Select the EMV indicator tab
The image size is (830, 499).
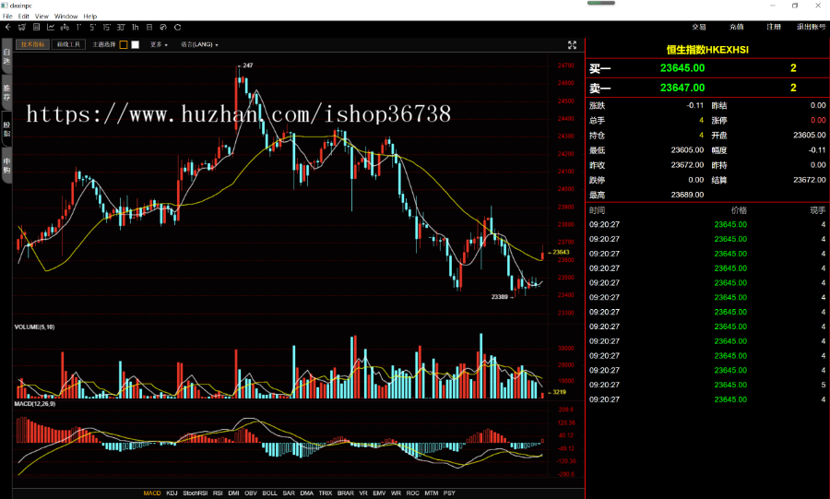click(379, 493)
